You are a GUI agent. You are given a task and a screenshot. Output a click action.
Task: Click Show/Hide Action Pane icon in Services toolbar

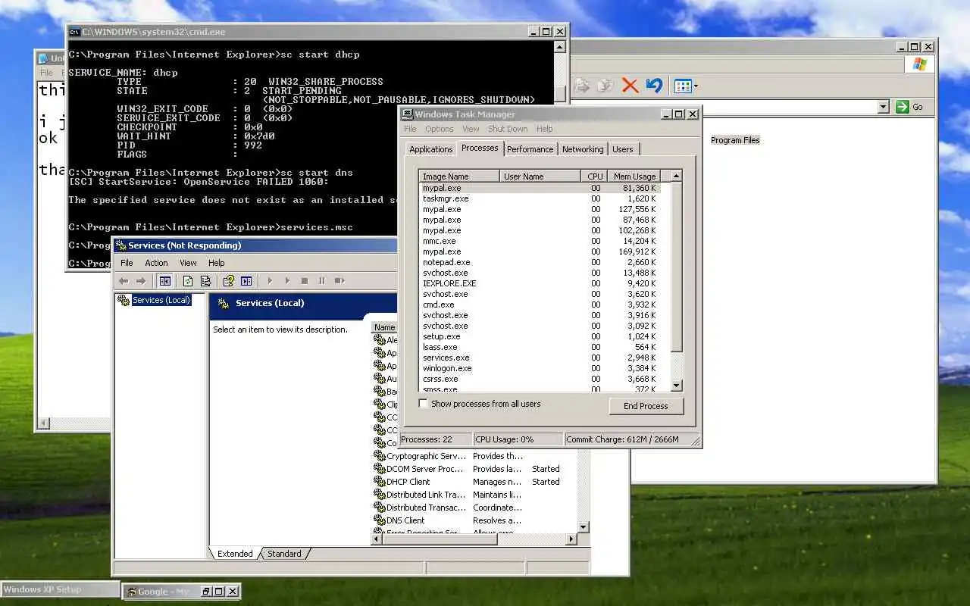(246, 281)
